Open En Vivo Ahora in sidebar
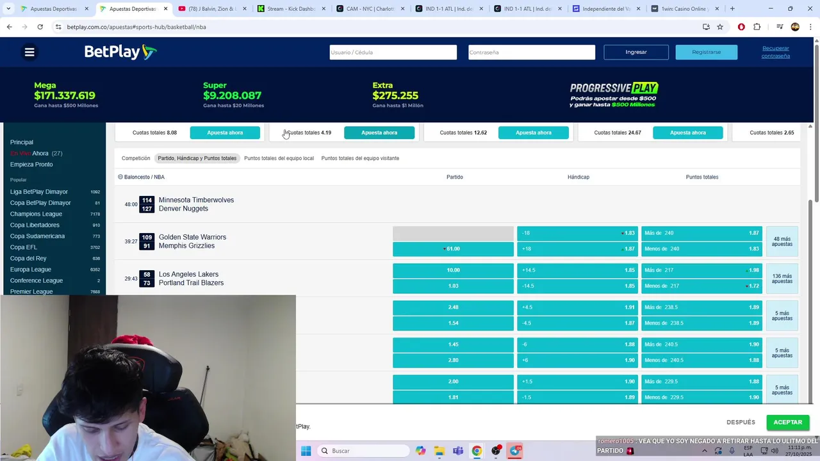This screenshot has width=820, height=461. (36, 153)
